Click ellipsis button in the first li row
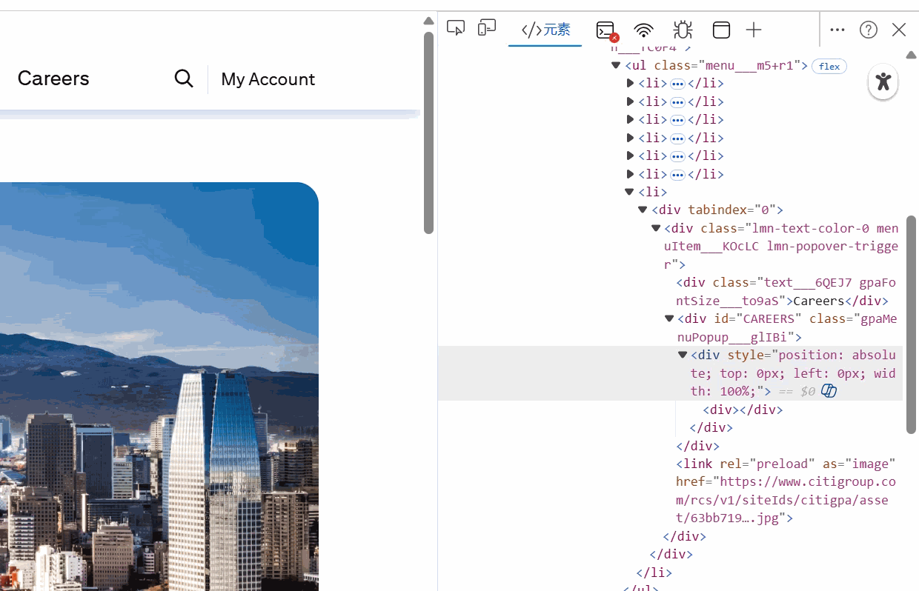Viewport: 919px width, 591px height. click(677, 84)
